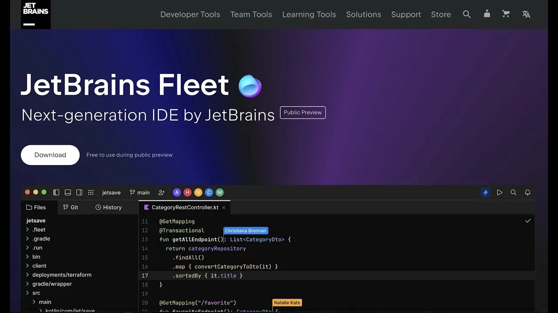Click the JetBrains logo
Screen dimensions: 558x313
[x=36, y=14]
